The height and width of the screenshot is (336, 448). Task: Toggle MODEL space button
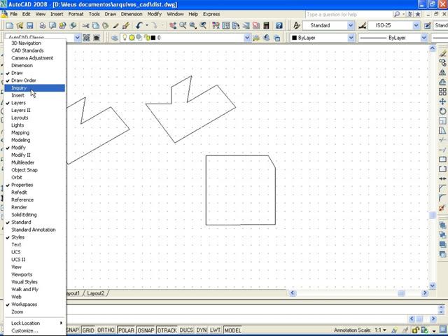(x=232, y=330)
